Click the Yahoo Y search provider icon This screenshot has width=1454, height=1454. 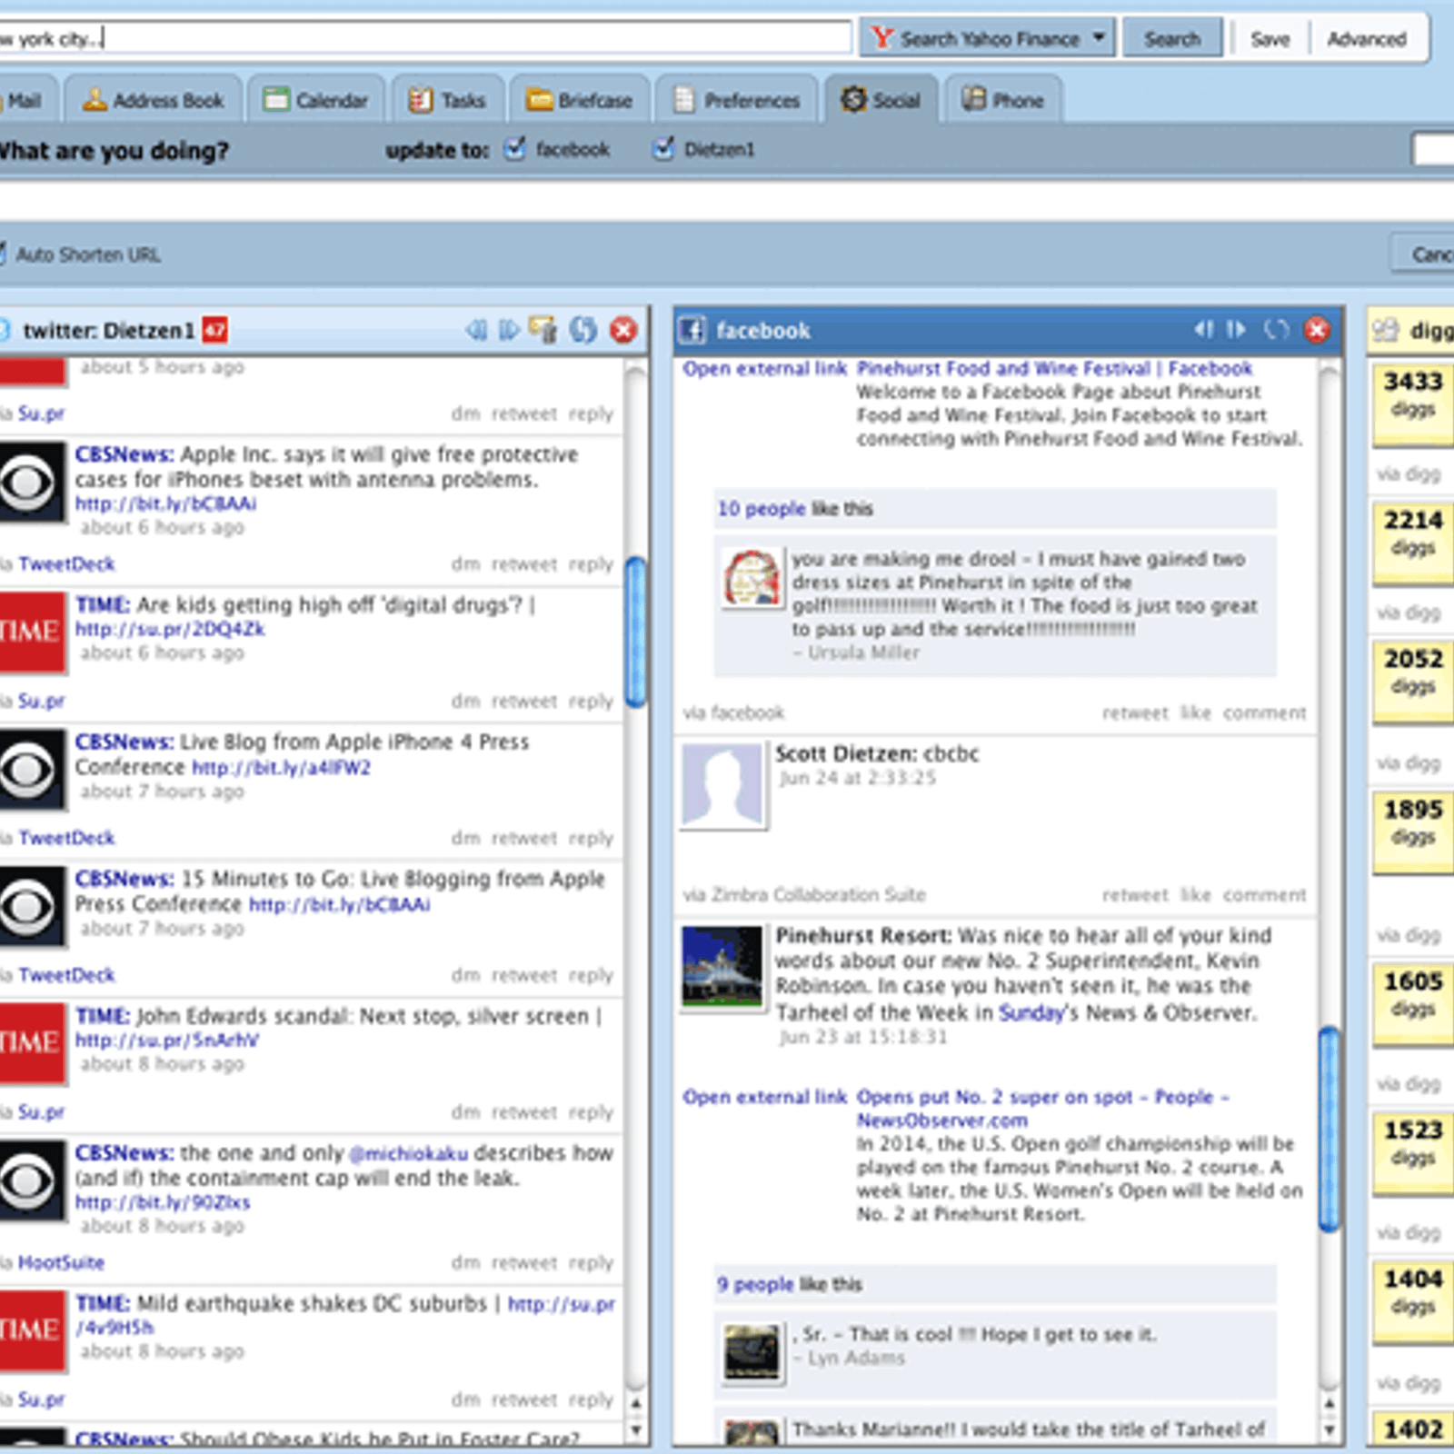pos(881,38)
